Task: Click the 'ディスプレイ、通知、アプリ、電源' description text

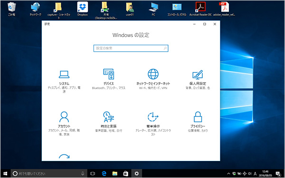Action: 64,90
